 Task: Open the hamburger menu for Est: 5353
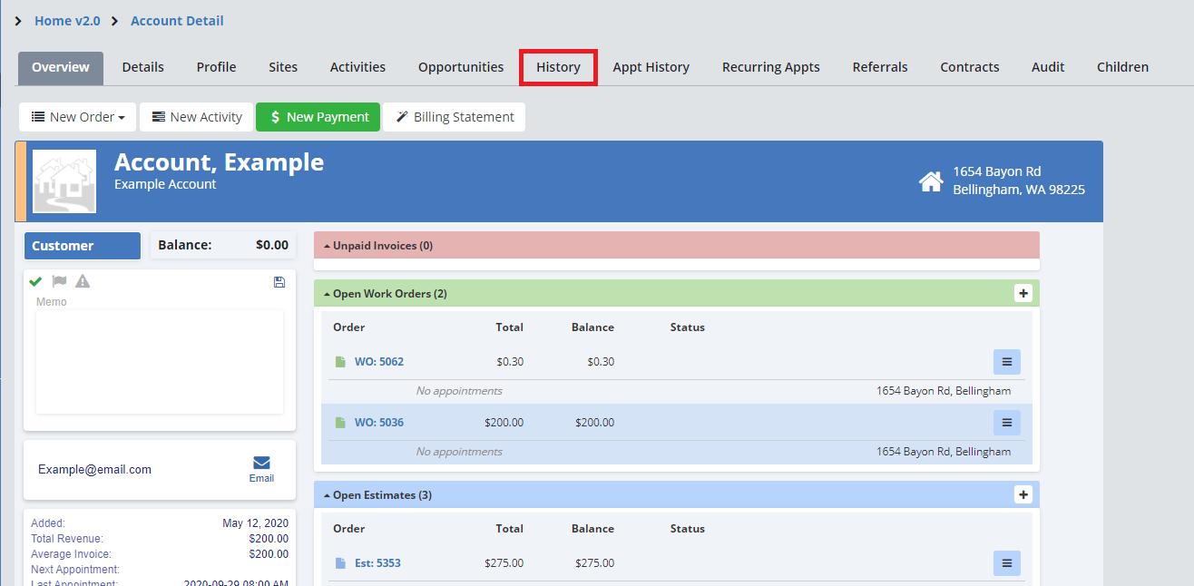(x=1006, y=563)
